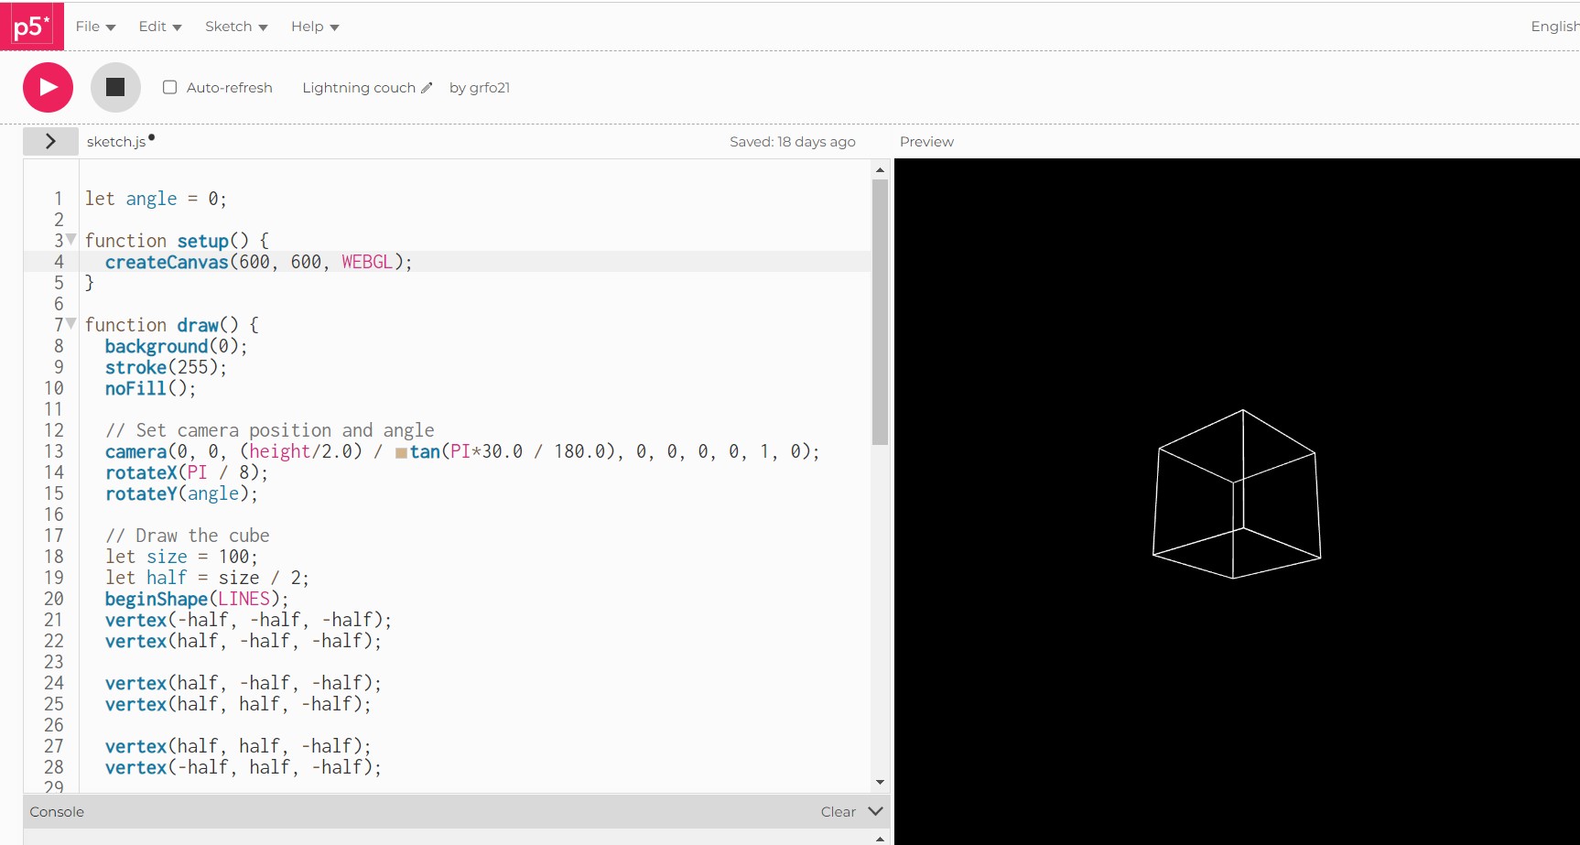
Task: Expand the sidebar file panel arrow
Action: tap(50, 141)
